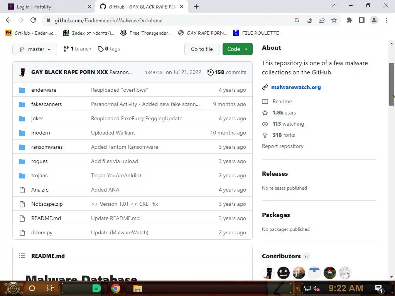Expand the green Code dropdown button
The image size is (395, 296).
pos(237,49)
